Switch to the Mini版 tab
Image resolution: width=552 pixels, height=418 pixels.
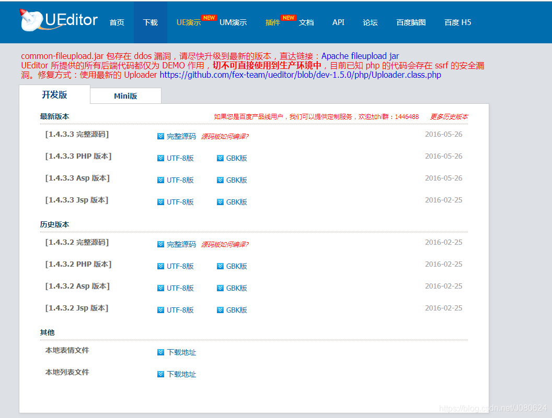[125, 96]
